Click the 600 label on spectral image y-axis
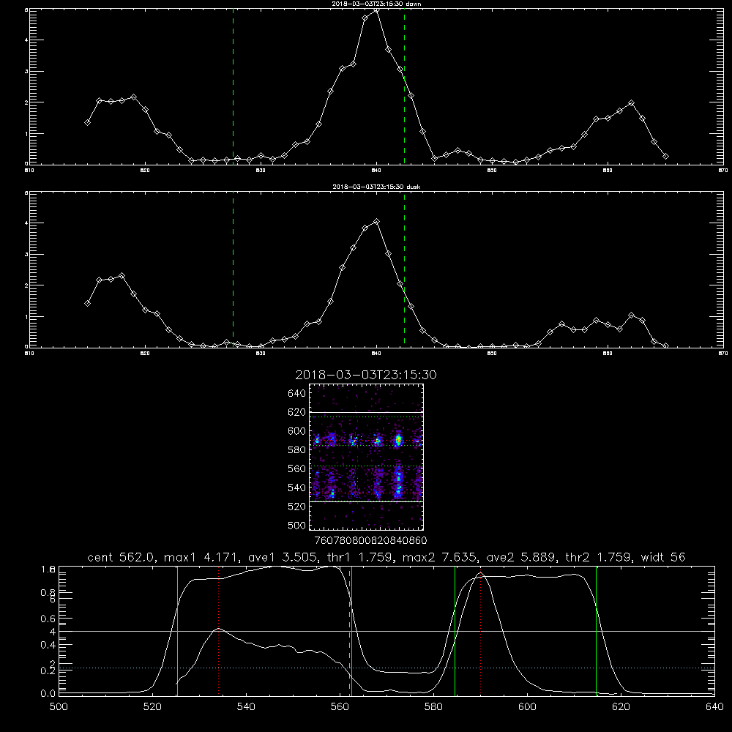 click(x=297, y=431)
